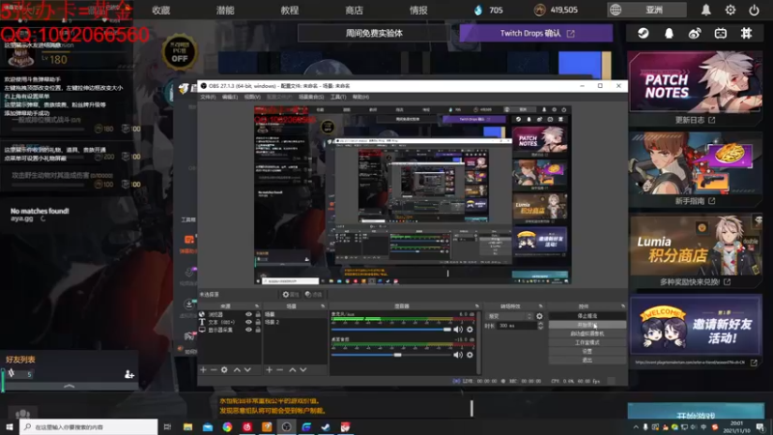The image size is (773, 435).
Task: Open source properties gear in Sources panel
Action: point(224,369)
